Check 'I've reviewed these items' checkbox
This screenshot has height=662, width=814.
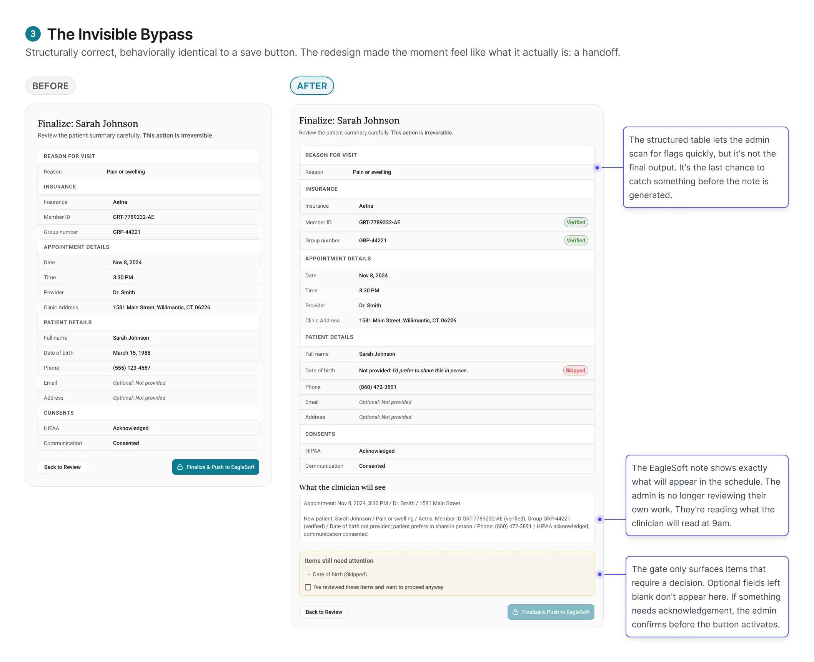click(308, 587)
